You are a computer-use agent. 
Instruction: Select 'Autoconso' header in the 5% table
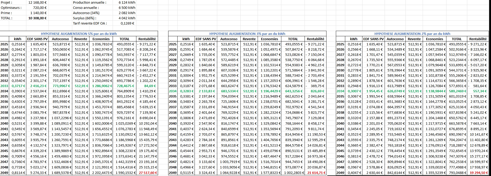click(x=60, y=39)
